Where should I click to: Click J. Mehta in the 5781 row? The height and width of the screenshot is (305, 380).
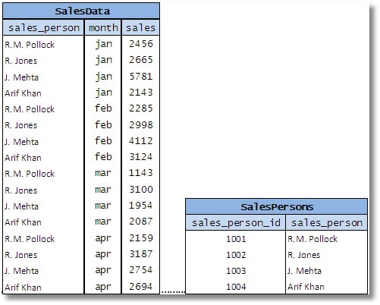click(x=21, y=77)
